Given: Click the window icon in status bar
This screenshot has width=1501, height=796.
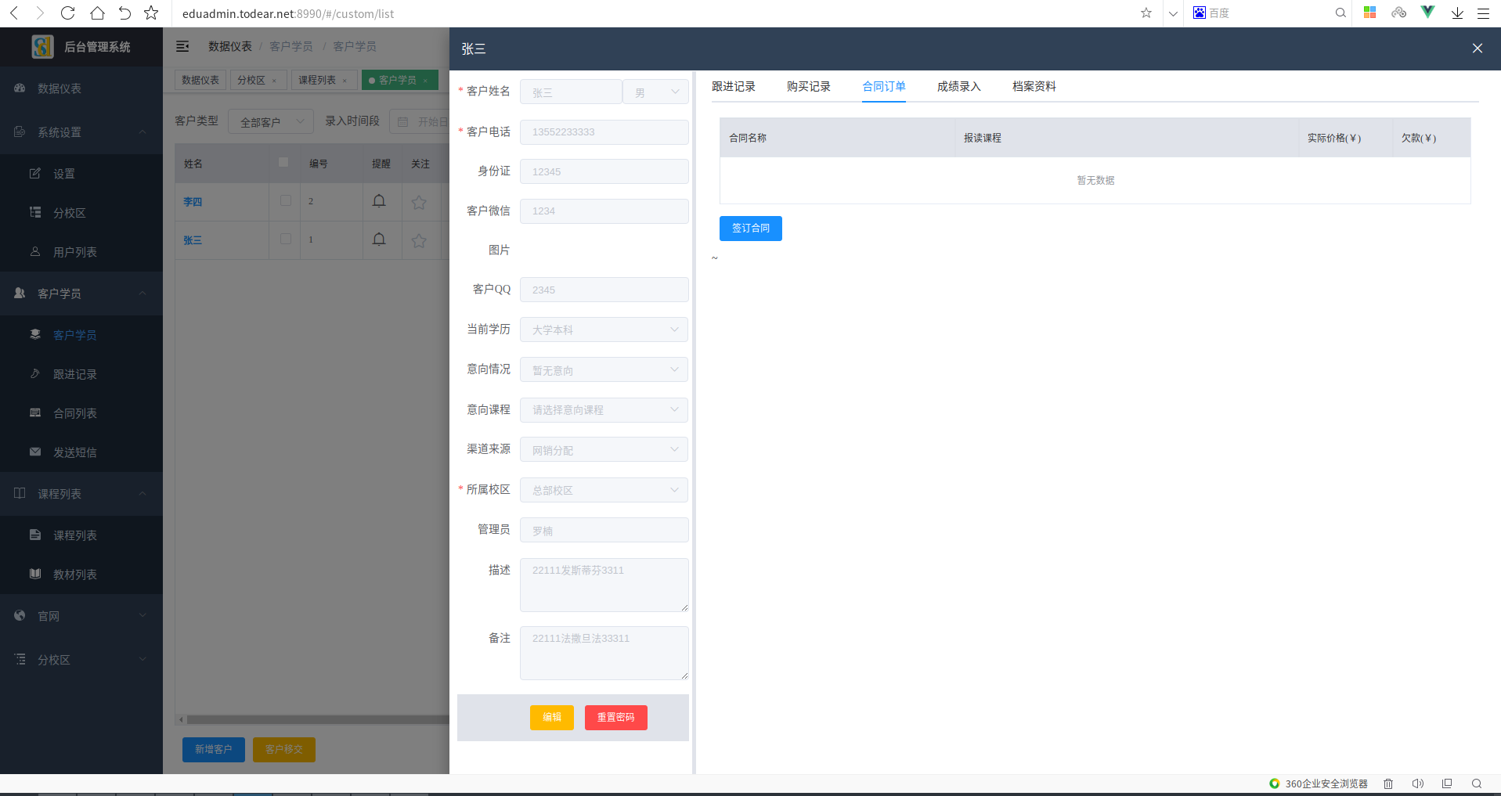Looking at the screenshot, I should 1447,783.
